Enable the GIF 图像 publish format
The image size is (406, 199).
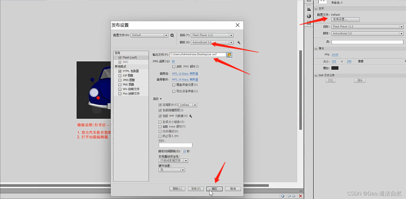coord(120,75)
